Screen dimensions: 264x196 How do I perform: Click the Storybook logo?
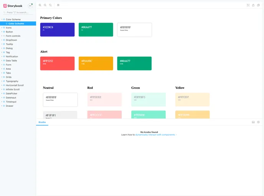(x=13, y=6)
